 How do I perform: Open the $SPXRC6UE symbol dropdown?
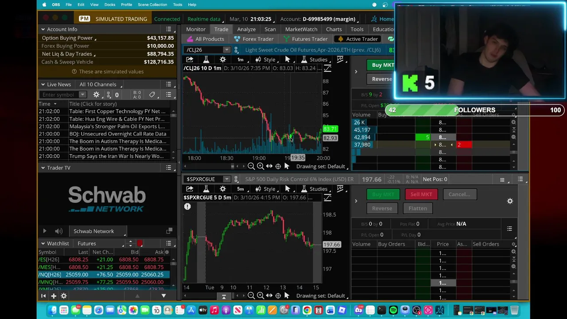pos(226,179)
